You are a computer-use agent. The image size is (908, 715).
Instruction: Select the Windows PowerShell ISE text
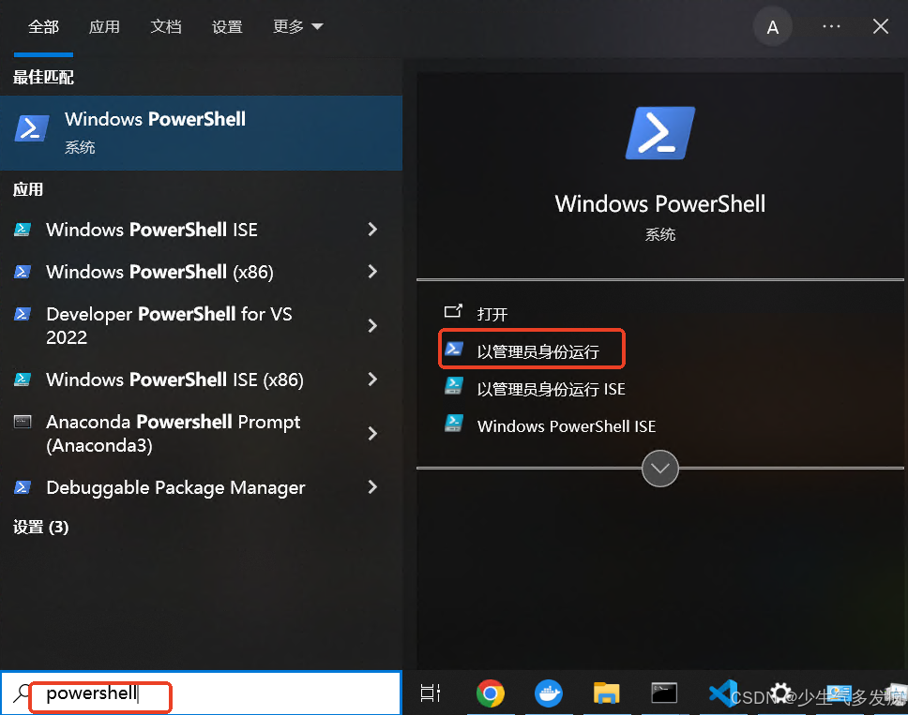tap(152, 230)
